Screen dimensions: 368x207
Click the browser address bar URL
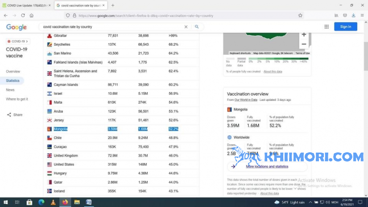click(x=145, y=16)
